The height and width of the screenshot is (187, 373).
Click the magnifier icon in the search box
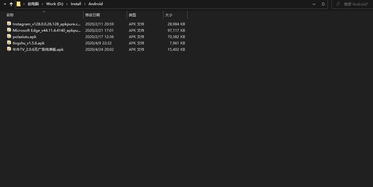338,4
